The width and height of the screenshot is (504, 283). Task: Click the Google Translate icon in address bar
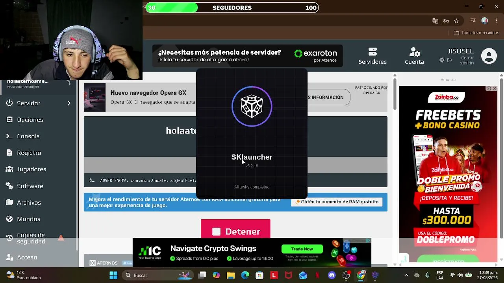click(435, 21)
